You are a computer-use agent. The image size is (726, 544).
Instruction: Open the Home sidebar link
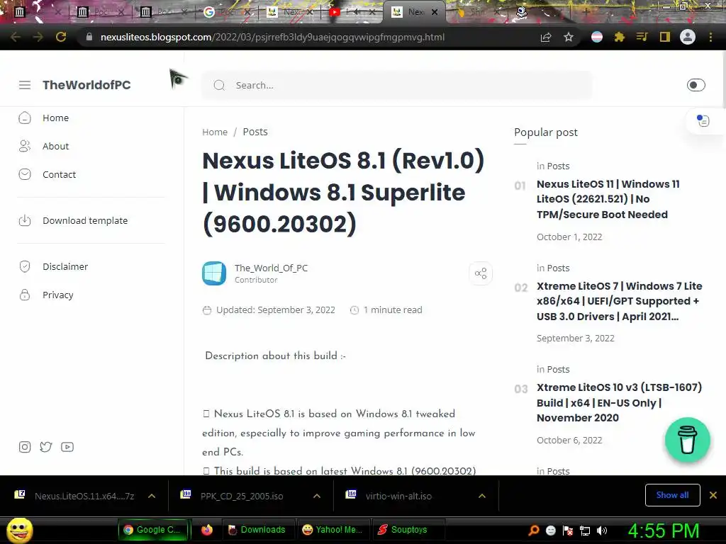click(55, 118)
